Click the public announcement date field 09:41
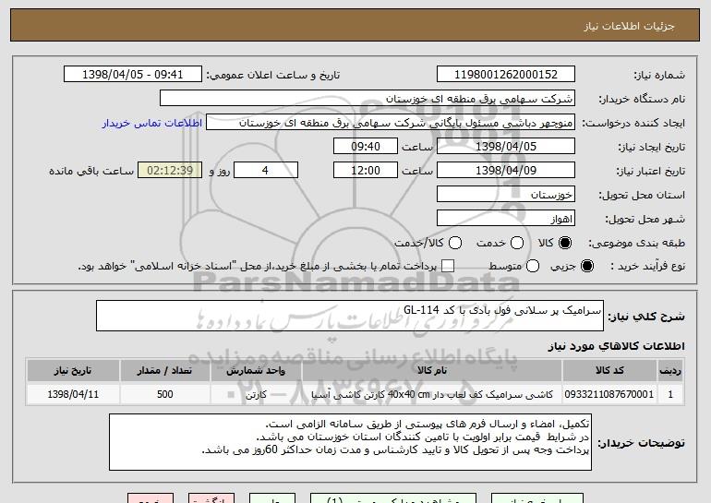Image resolution: width=711 pixels, height=503 pixels. coord(133,75)
